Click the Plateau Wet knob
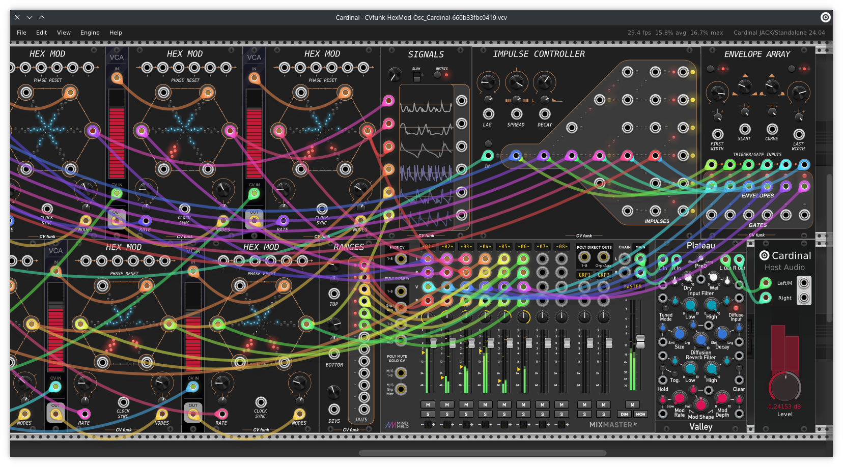 tap(713, 278)
